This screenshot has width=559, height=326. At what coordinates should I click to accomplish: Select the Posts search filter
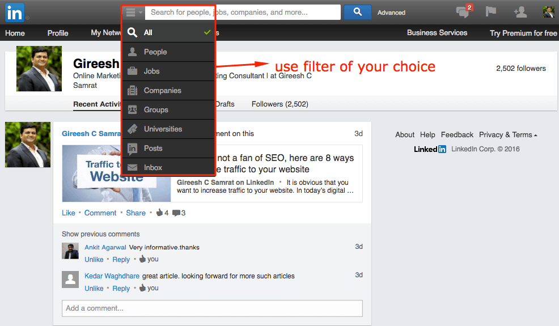click(168, 148)
